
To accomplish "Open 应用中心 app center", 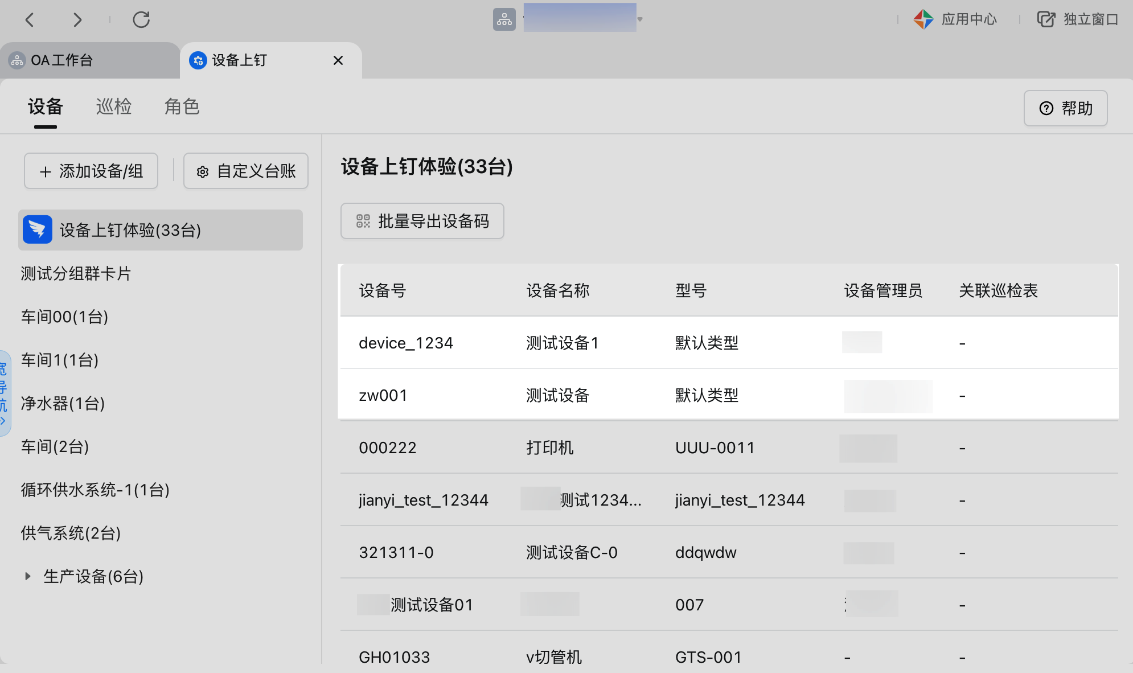I will coord(955,19).
